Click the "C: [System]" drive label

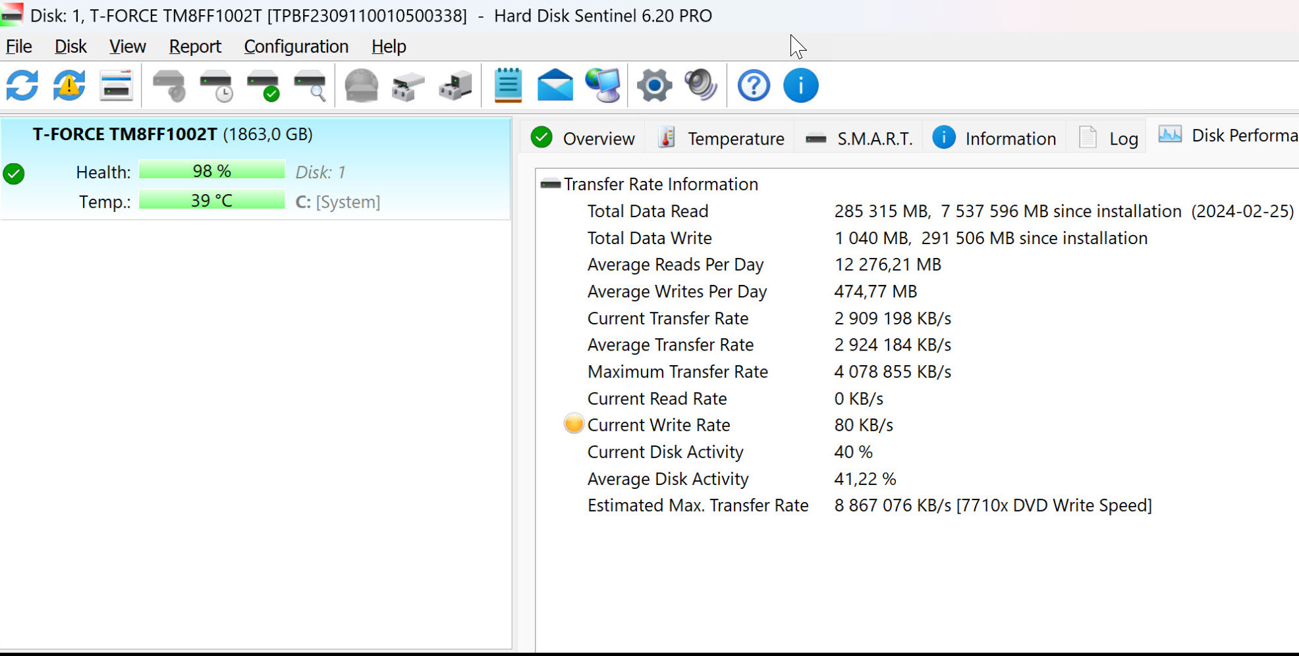click(x=338, y=202)
